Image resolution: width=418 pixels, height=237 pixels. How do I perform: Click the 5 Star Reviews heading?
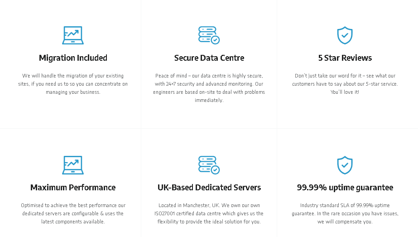345,58
